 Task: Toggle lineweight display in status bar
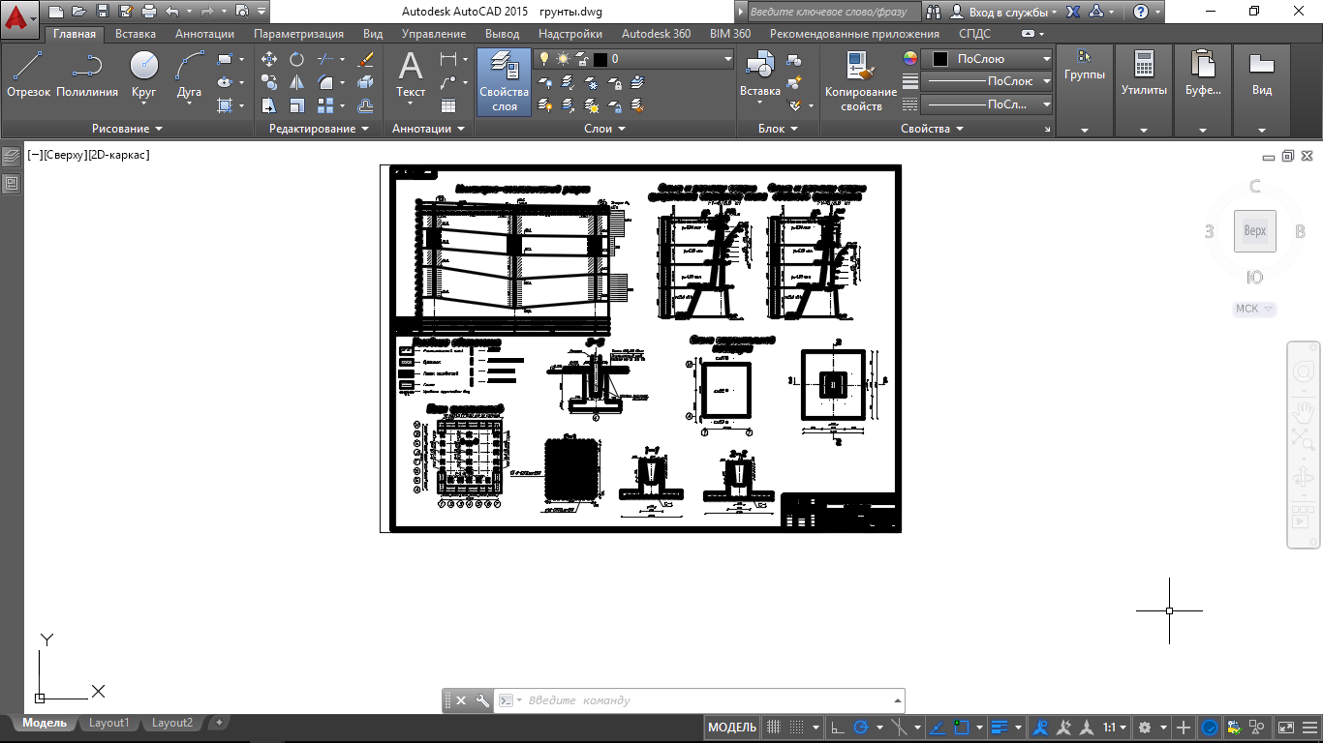(1000, 728)
